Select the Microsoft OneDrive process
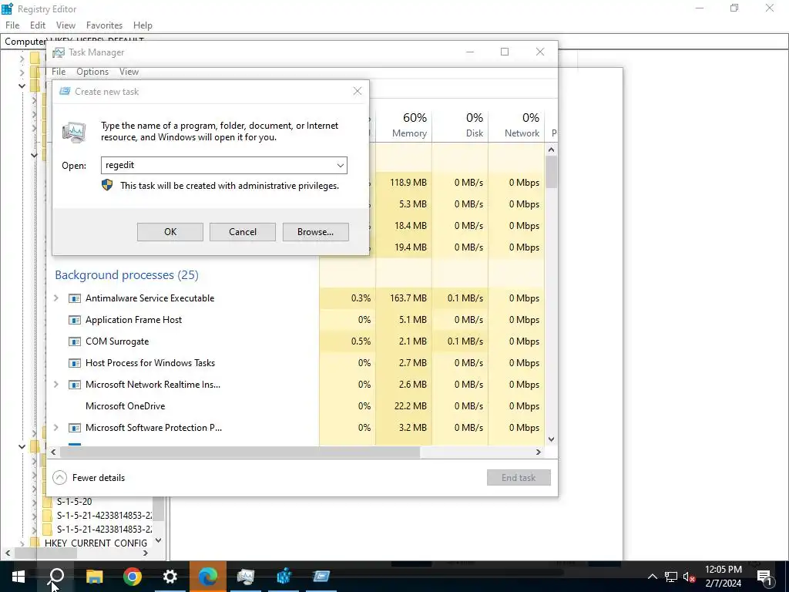Viewport: 789px width, 592px height. coord(126,406)
